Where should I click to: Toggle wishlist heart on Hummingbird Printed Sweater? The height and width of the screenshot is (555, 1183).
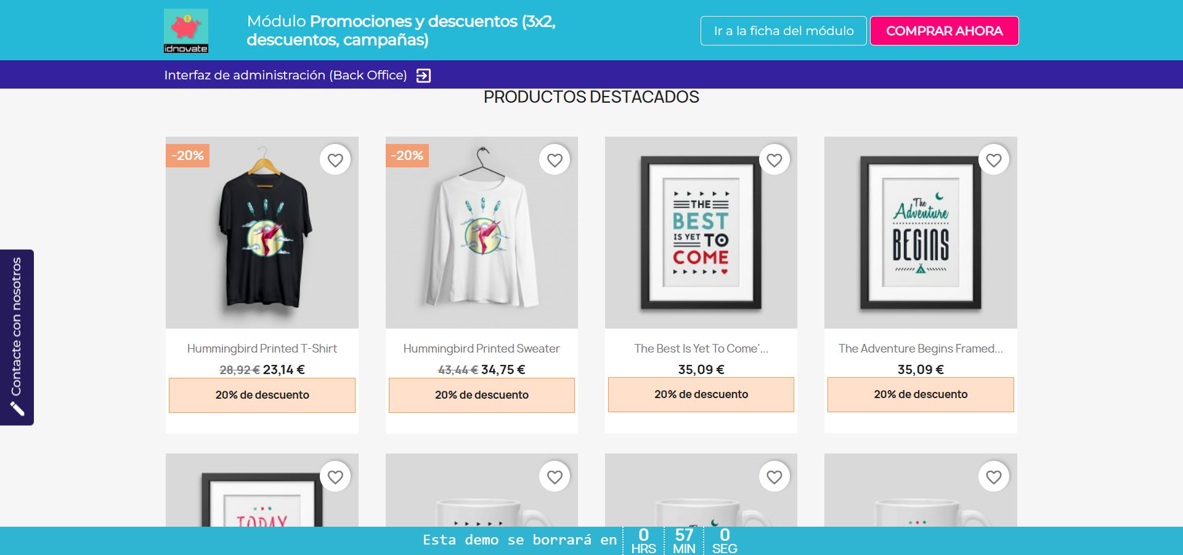555,160
